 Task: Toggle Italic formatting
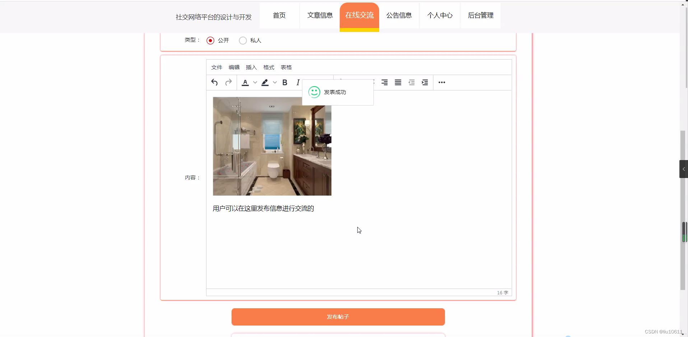pos(298,82)
